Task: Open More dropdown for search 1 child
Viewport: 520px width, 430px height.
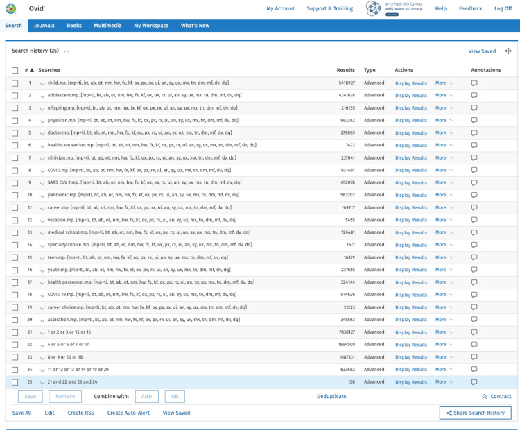Action: pos(444,83)
